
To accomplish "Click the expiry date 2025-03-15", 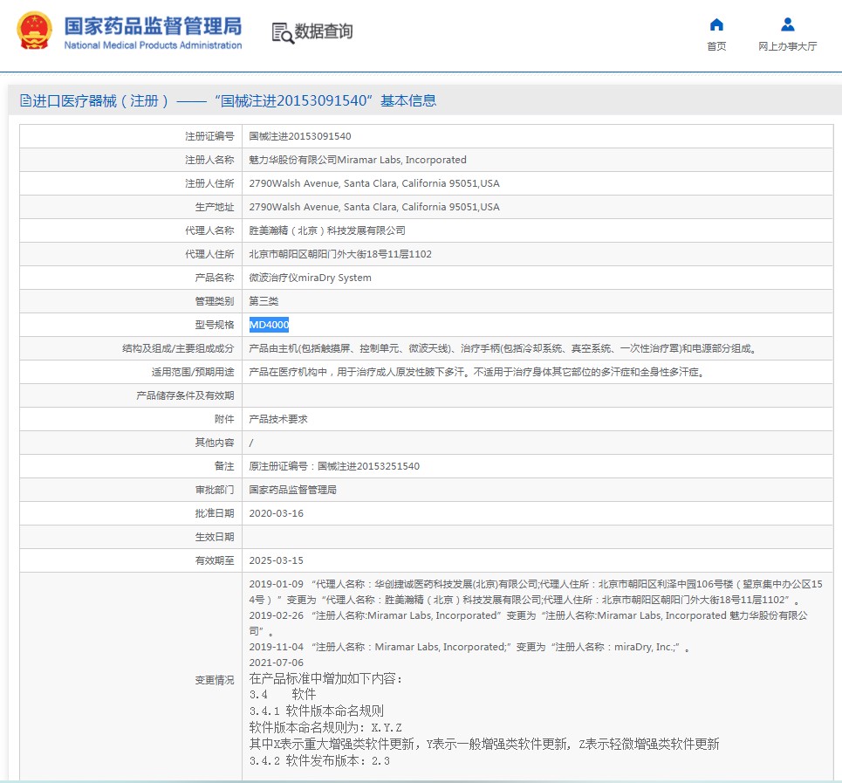I will tap(277, 560).
